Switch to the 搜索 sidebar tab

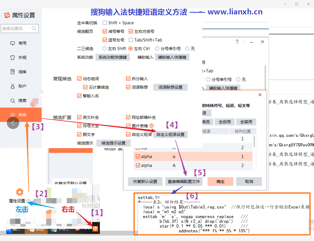click(x=18, y=101)
